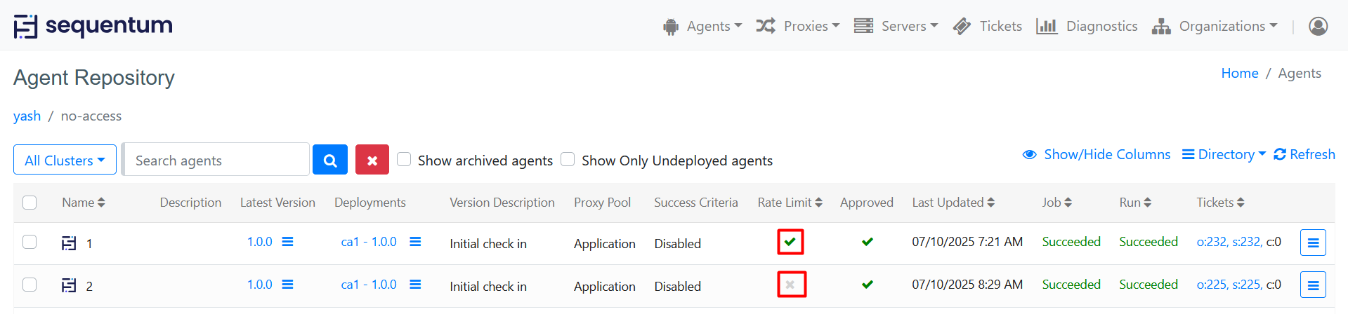This screenshot has height=314, width=1348.
Task: Expand the Organizations menu
Action: point(1215,26)
